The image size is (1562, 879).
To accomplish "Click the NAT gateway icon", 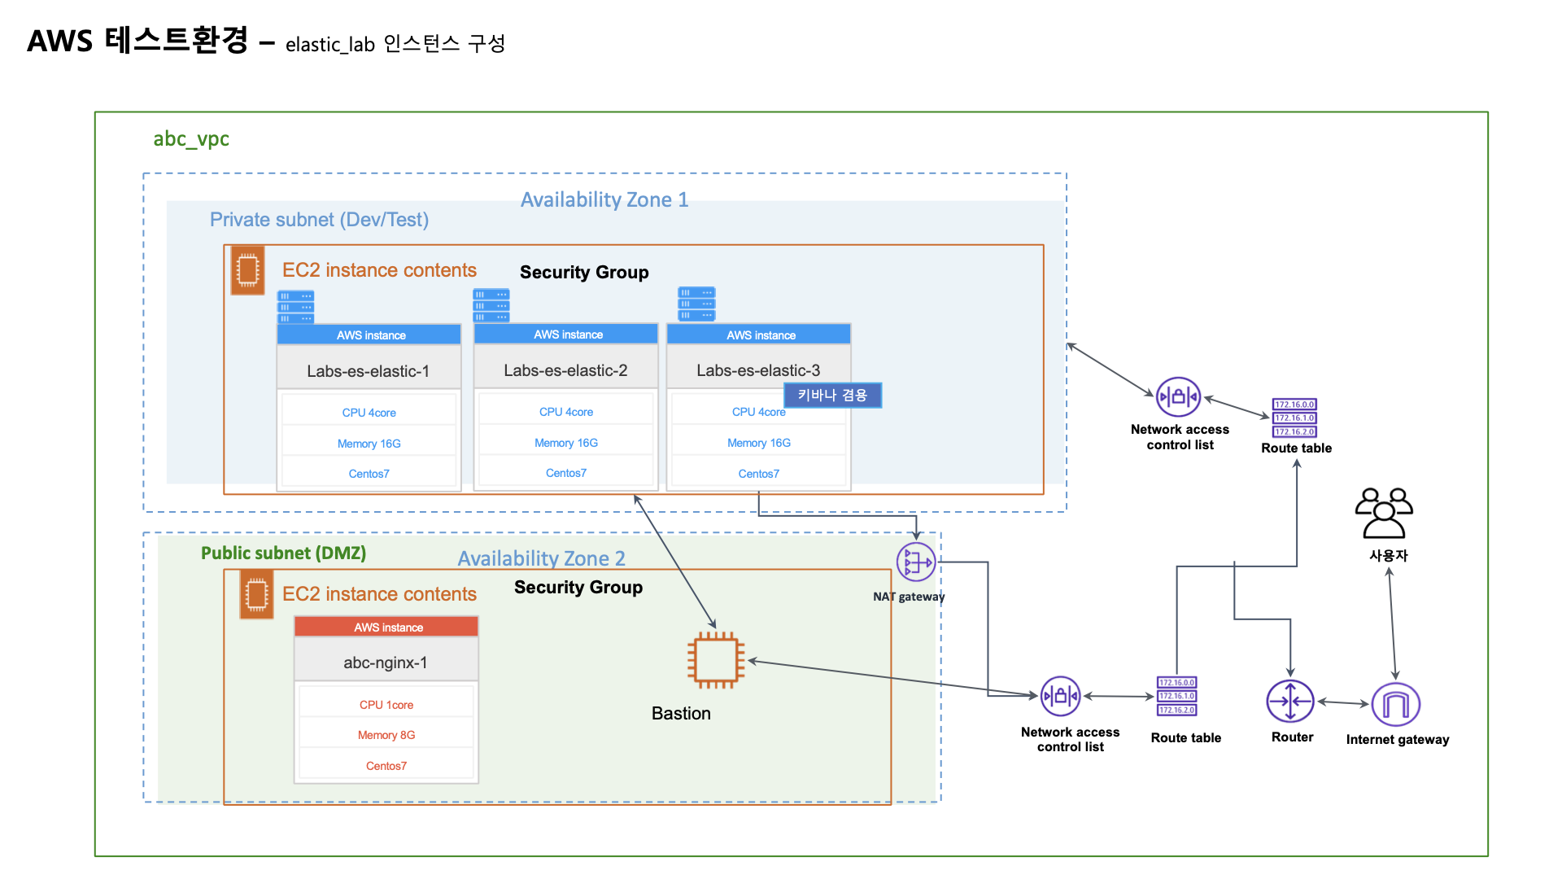I will click(916, 562).
